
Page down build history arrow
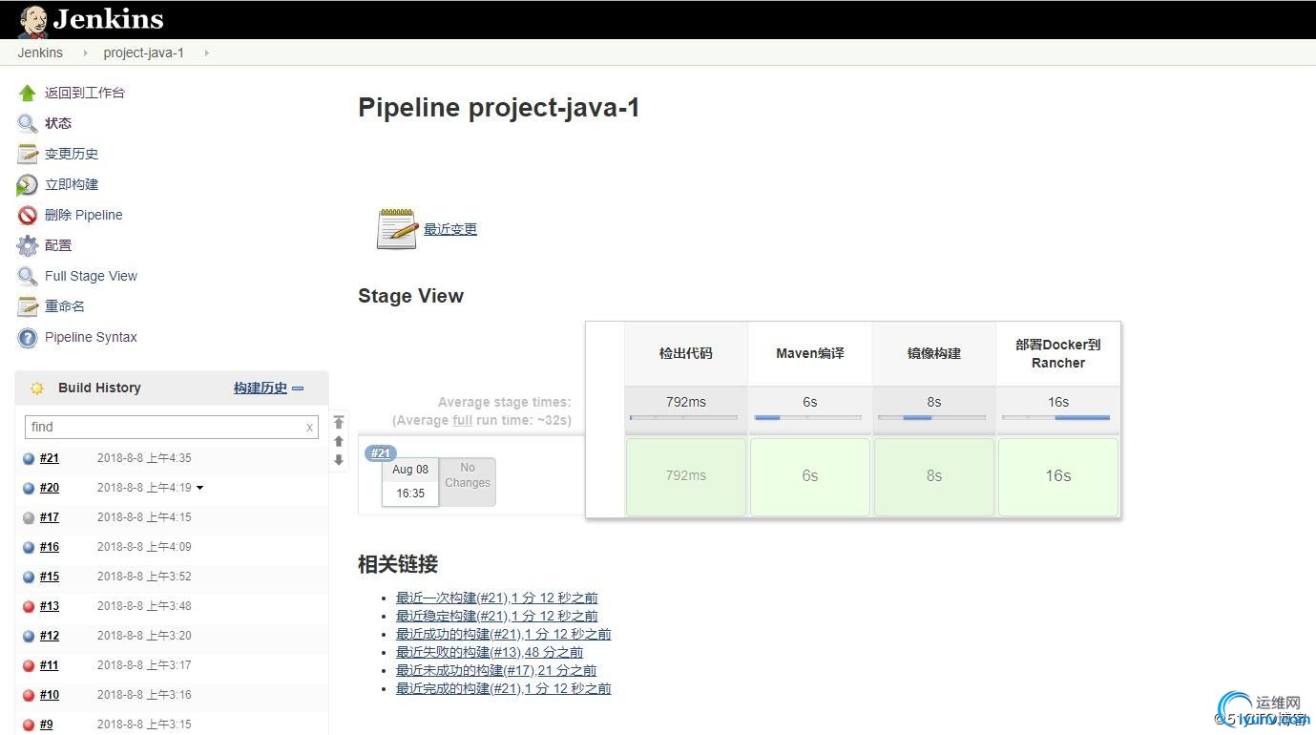(x=338, y=459)
